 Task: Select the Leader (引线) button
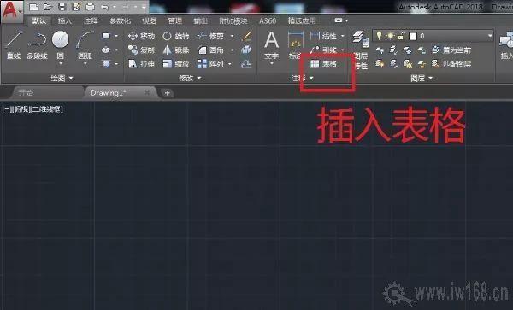coord(323,50)
